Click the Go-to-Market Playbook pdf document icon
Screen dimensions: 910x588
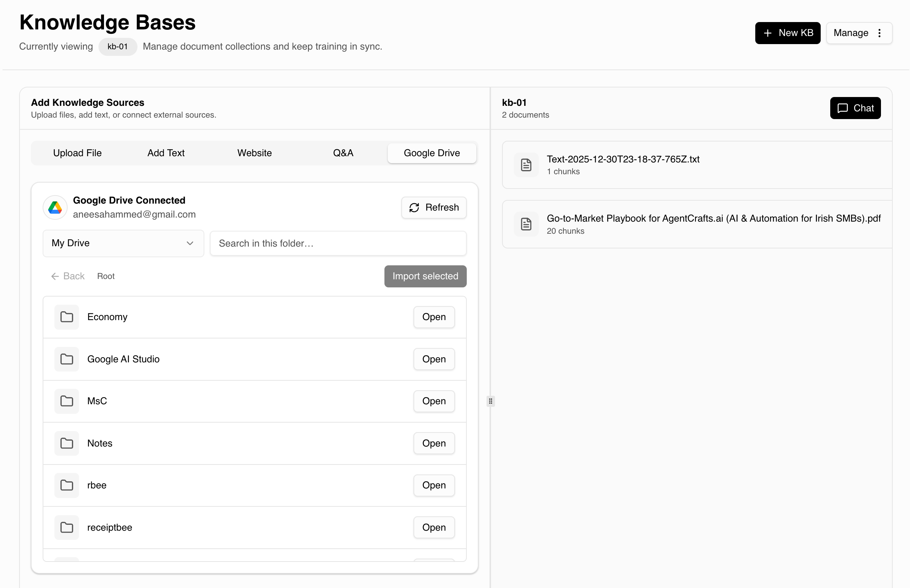[x=526, y=224]
